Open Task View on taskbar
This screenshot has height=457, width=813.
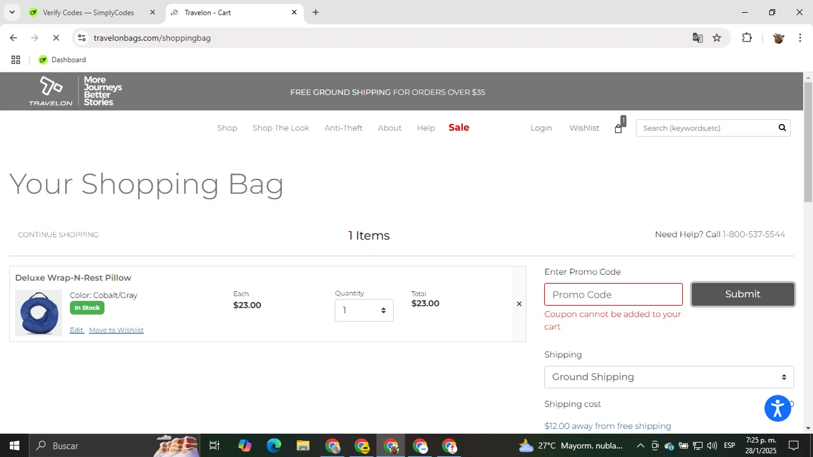tap(215, 446)
